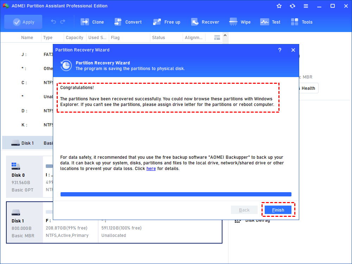Screen dimensions: 352x264
Task: Click the Apply checkmark button
Action: pyautogui.click(x=23, y=22)
